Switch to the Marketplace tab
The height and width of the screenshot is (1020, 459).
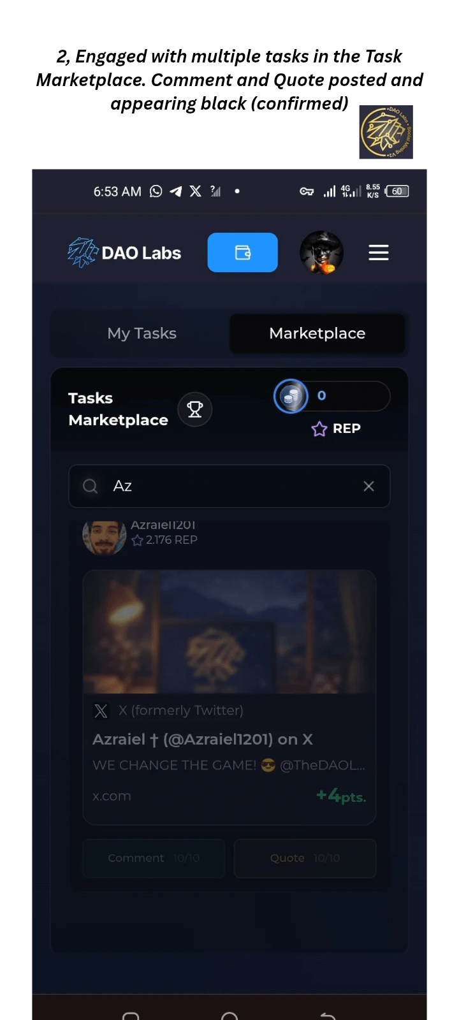pyautogui.click(x=317, y=333)
